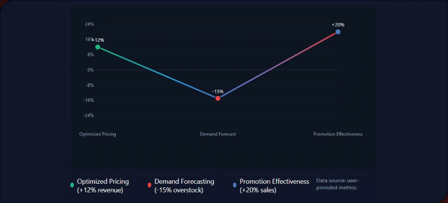Click the 0% y-axis tick label
Screen dimensions: 448x203
90,70
